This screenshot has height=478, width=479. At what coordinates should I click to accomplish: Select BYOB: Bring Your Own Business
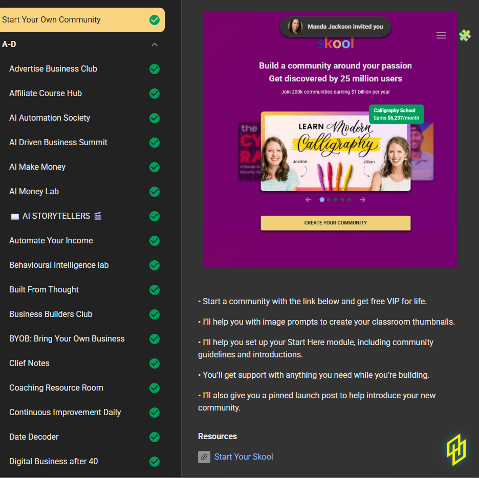point(67,339)
